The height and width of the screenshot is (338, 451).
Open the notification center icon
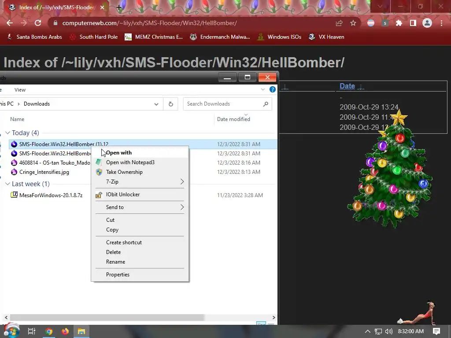click(436, 331)
